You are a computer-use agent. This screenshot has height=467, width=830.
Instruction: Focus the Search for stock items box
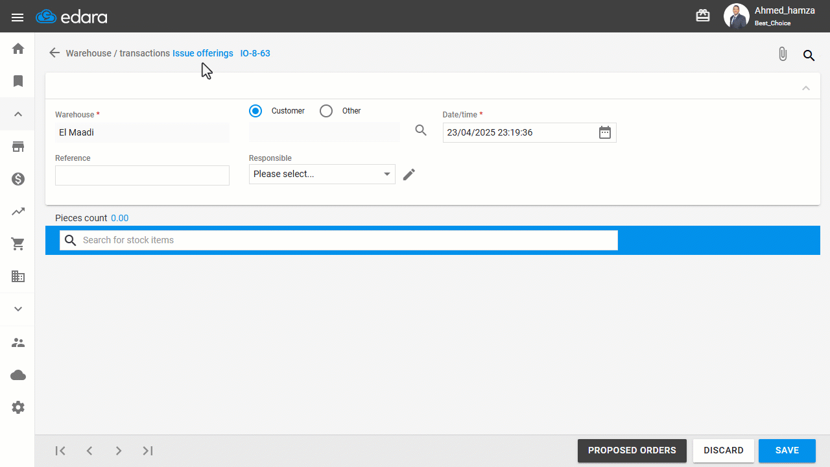click(338, 240)
